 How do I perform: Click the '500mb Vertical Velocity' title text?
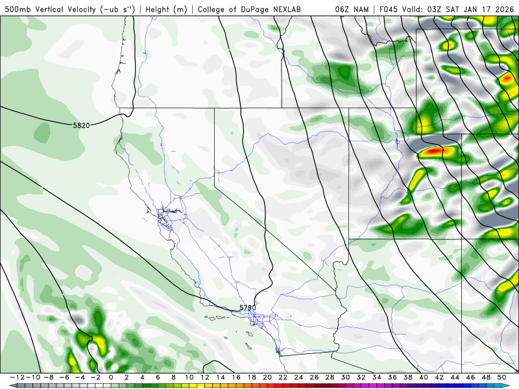[51, 9]
